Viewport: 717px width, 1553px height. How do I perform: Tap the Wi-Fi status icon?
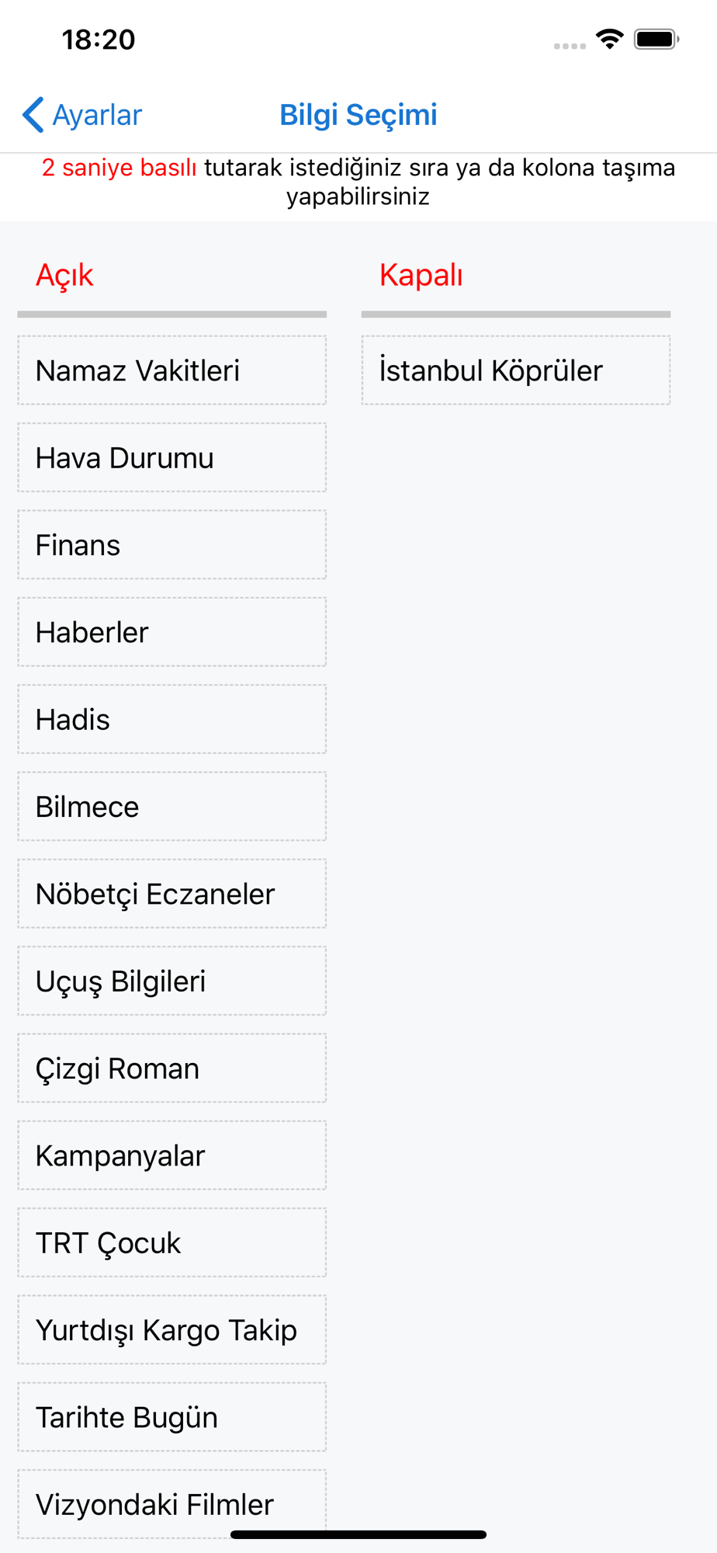tap(610, 39)
